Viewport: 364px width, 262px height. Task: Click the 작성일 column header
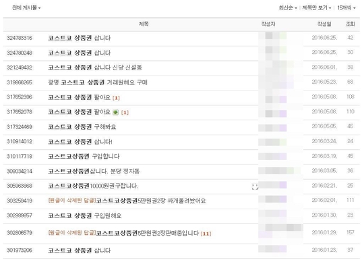[324, 24]
